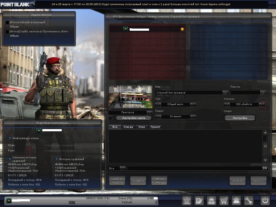Click right arrow for Общий матч type

coord(193,104)
